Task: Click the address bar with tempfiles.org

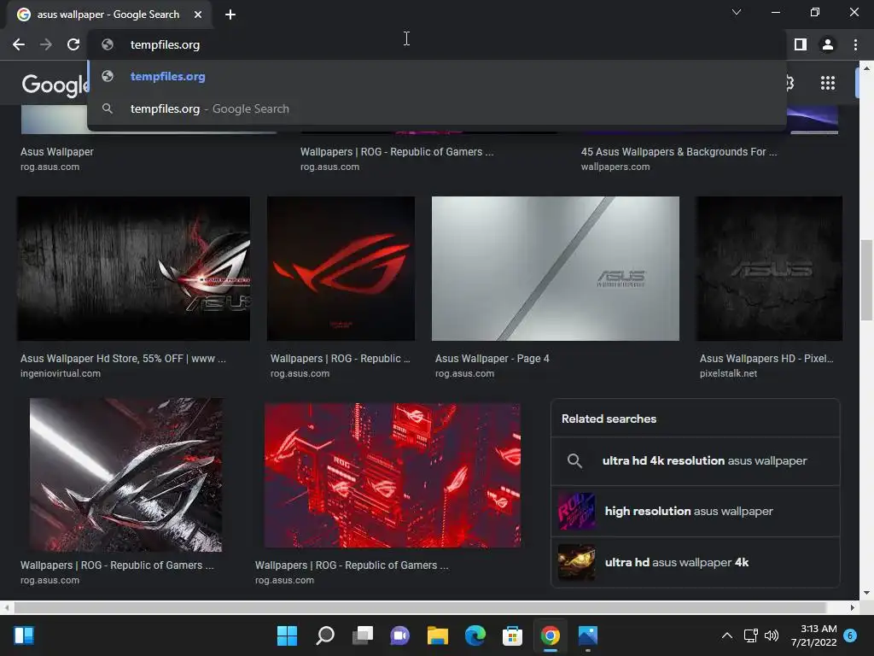Action: coord(437,44)
